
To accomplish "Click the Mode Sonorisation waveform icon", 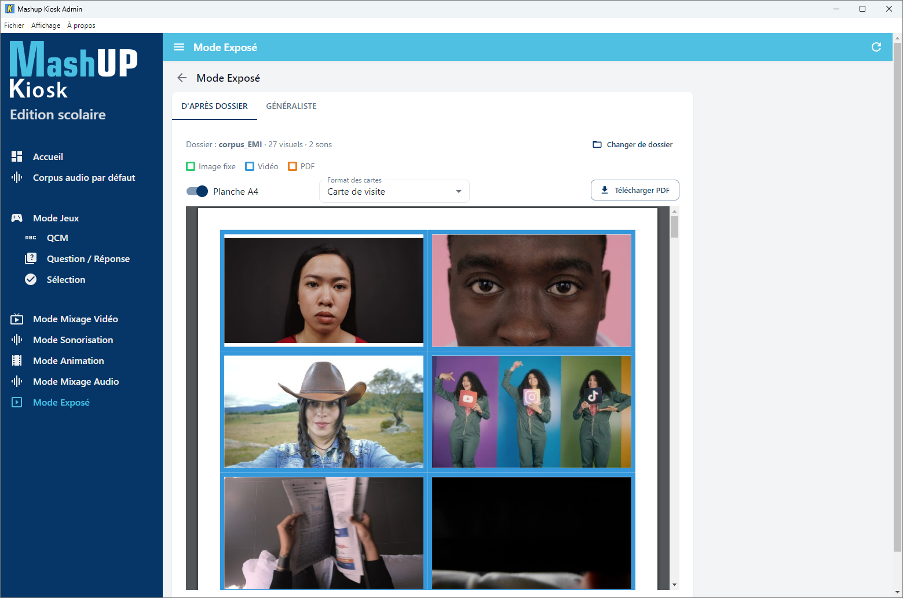I will (17, 340).
